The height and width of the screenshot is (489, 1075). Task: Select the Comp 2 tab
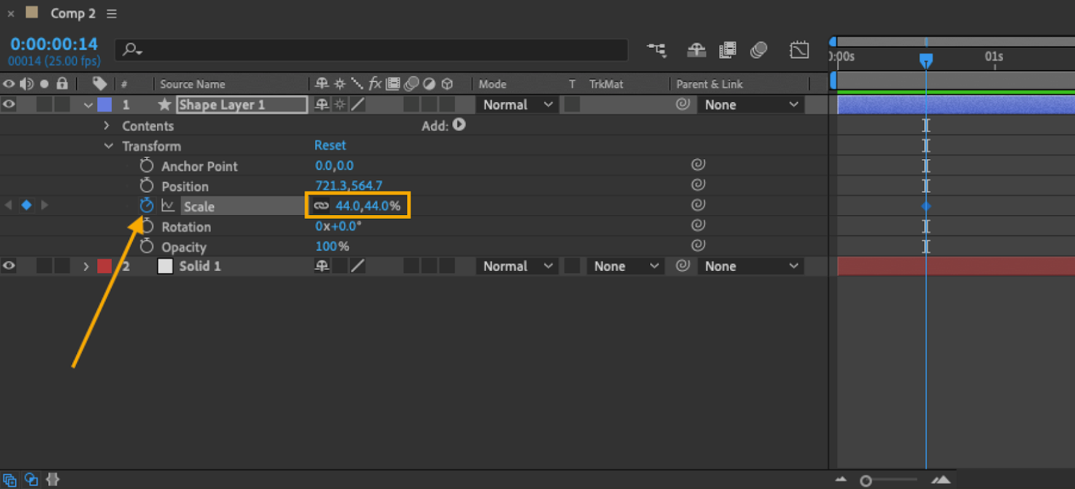[73, 14]
